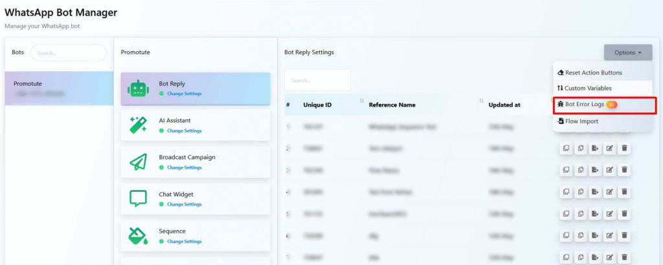Open the Options dropdown
This screenshot has width=663, height=265.
pos(628,53)
